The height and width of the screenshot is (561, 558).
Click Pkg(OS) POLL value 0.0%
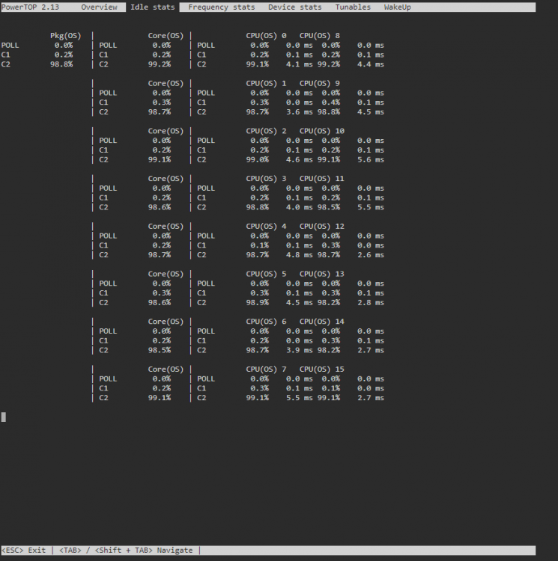(x=64, y=46)
